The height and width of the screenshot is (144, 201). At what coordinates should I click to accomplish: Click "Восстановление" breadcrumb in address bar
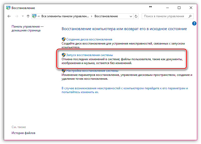[x=106, y=16]
